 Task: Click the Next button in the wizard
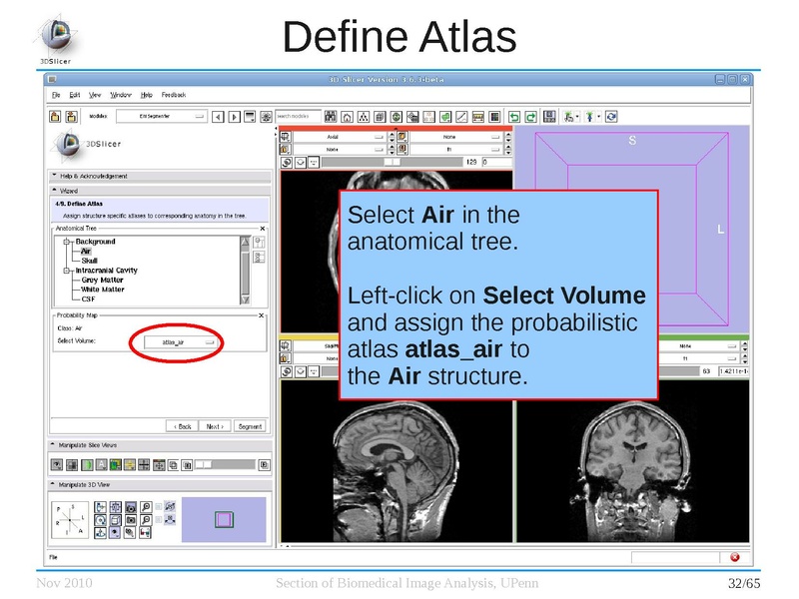[x=213, y=425]
